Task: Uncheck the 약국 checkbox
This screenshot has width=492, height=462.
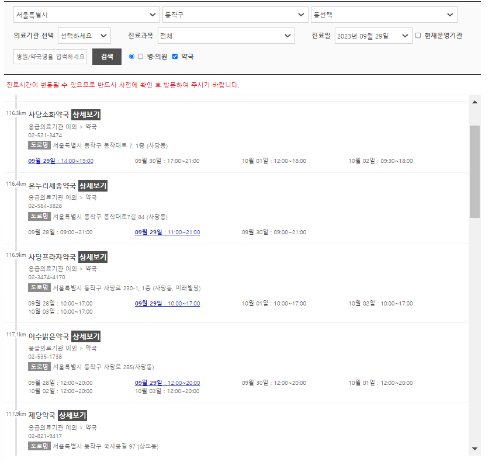Action: (x=175, y=57)
